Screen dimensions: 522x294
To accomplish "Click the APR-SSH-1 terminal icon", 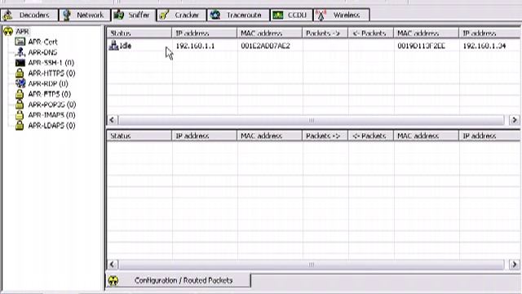I will pos(20,63).
